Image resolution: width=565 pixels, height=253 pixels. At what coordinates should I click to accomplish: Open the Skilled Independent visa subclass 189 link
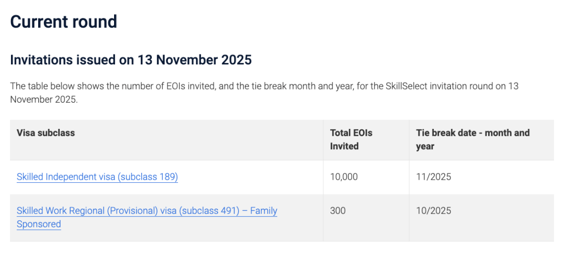pyautogui.click(x=97, y=177)
